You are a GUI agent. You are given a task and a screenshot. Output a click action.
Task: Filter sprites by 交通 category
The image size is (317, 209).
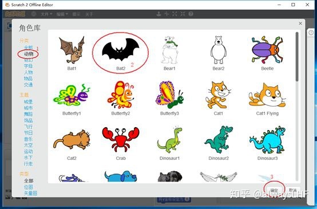click(x=28, y=85)
